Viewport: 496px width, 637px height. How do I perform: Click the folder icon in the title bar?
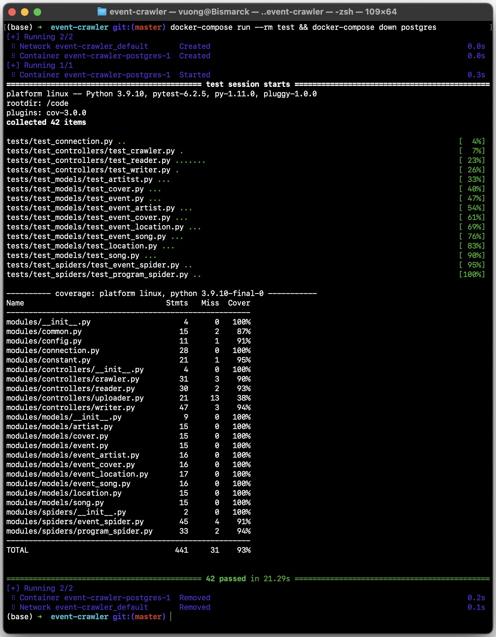(102, 12)
